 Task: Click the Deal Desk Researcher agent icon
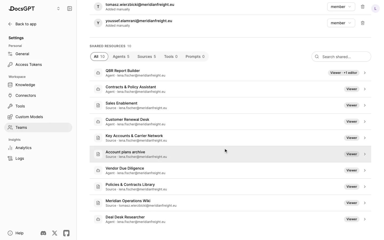[98, 219]
